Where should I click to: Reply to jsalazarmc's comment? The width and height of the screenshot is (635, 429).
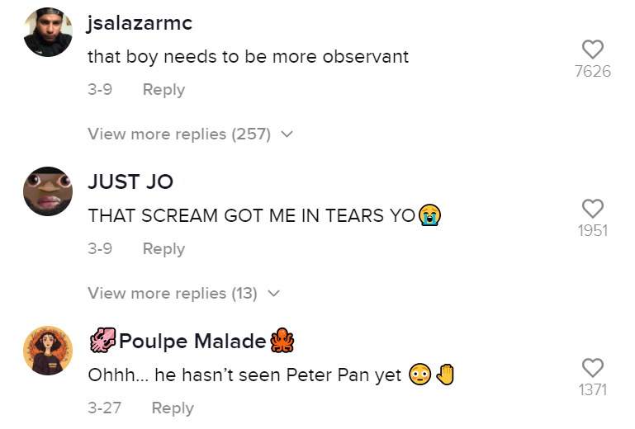(163, 90)
